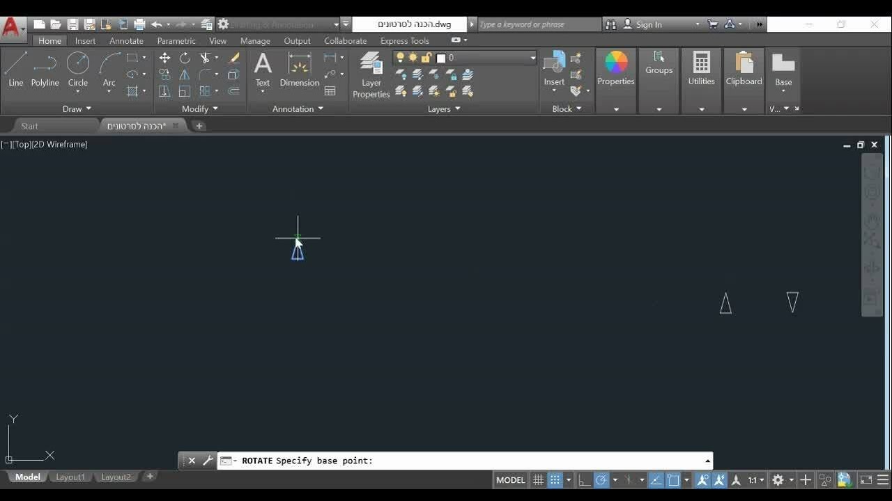Image resolution: width=892 pixels, height=501 pixels.
Task: Open the Customization wrench in command line
Action: (x=208, y=461)
